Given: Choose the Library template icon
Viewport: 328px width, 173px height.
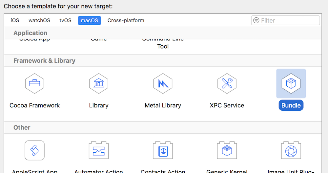Looking at the screenshot, I should click(98, 84).
